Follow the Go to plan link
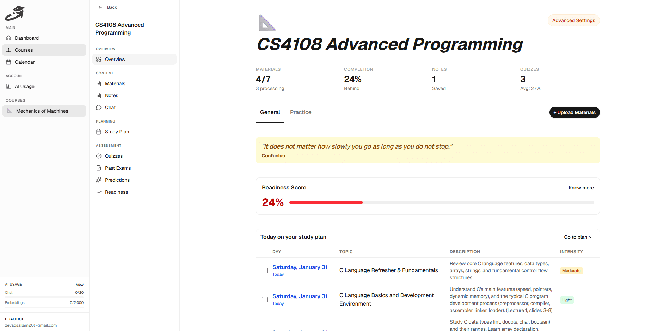Viewport: 670px width, 331px height. point(577,237)
